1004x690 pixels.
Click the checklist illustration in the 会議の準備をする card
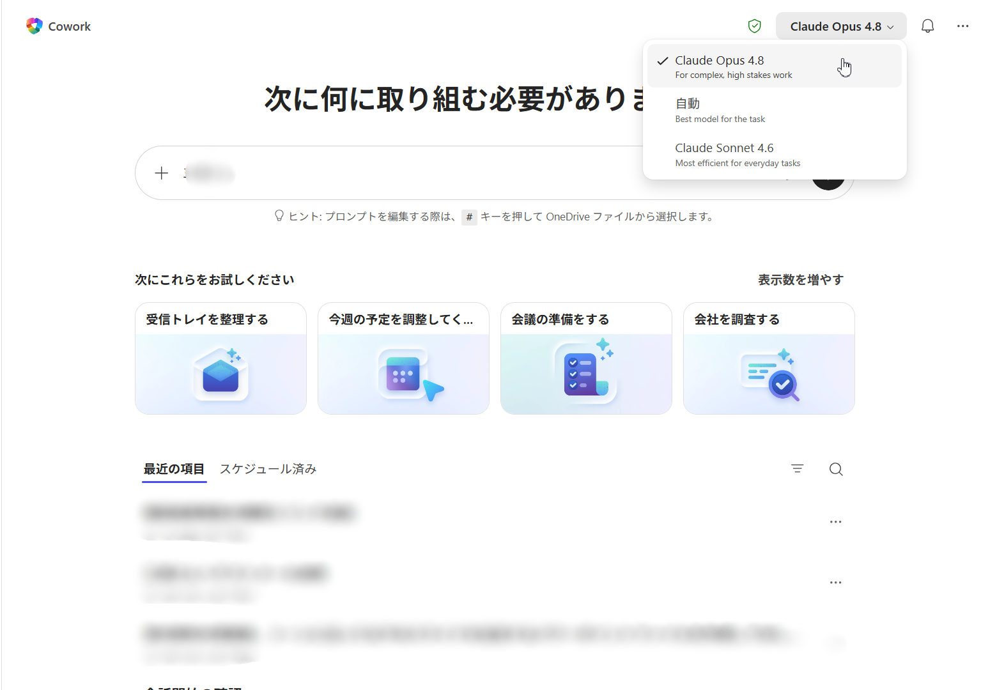584,371
